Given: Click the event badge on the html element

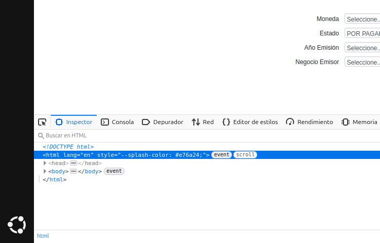Looking at the screenshot, I should [x=222, y=155].
